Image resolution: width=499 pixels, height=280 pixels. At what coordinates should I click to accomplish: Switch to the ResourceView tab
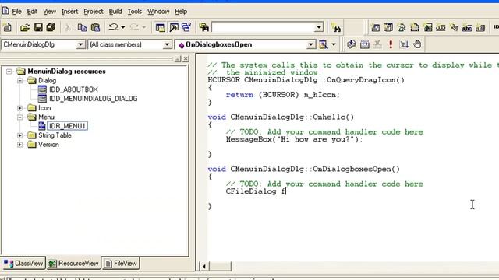point(74,264)
